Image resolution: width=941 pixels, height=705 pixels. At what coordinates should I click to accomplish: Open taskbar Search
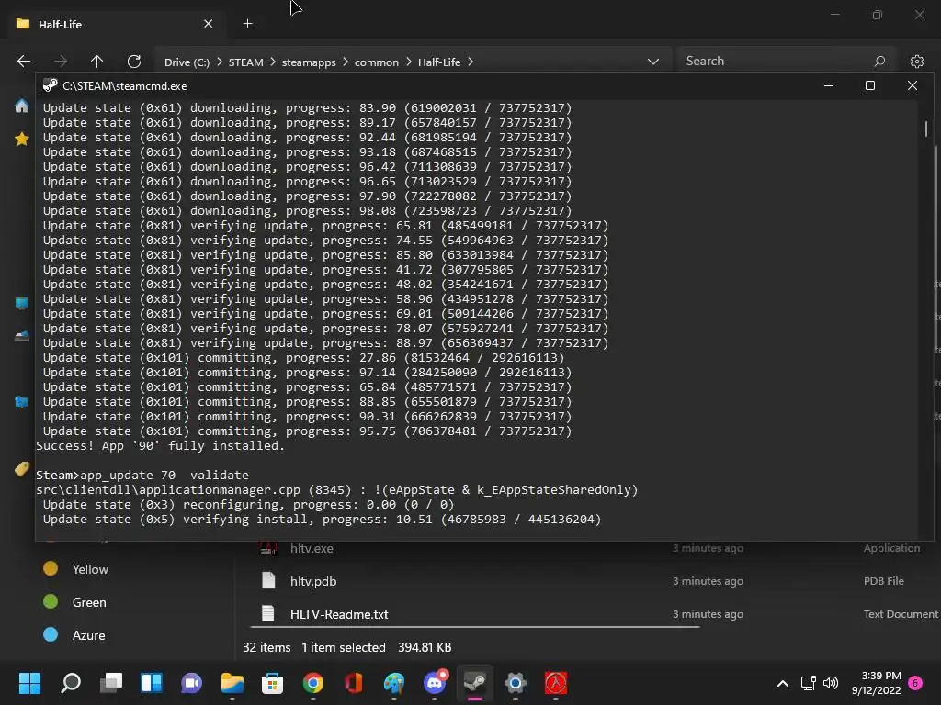point(71,683)
